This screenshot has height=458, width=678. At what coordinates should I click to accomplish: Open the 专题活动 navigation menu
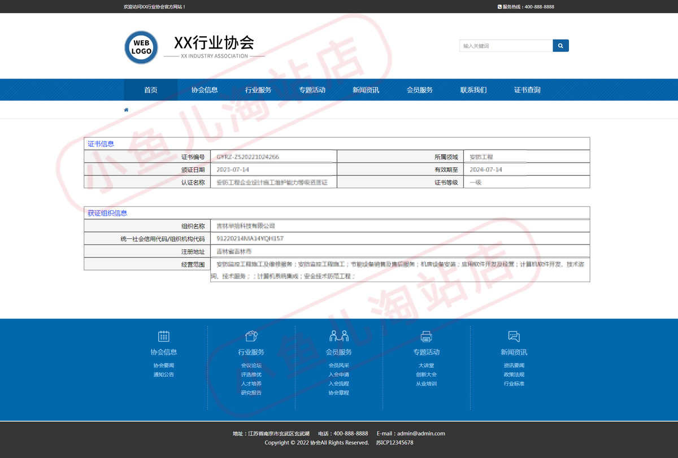coord(312,90)
